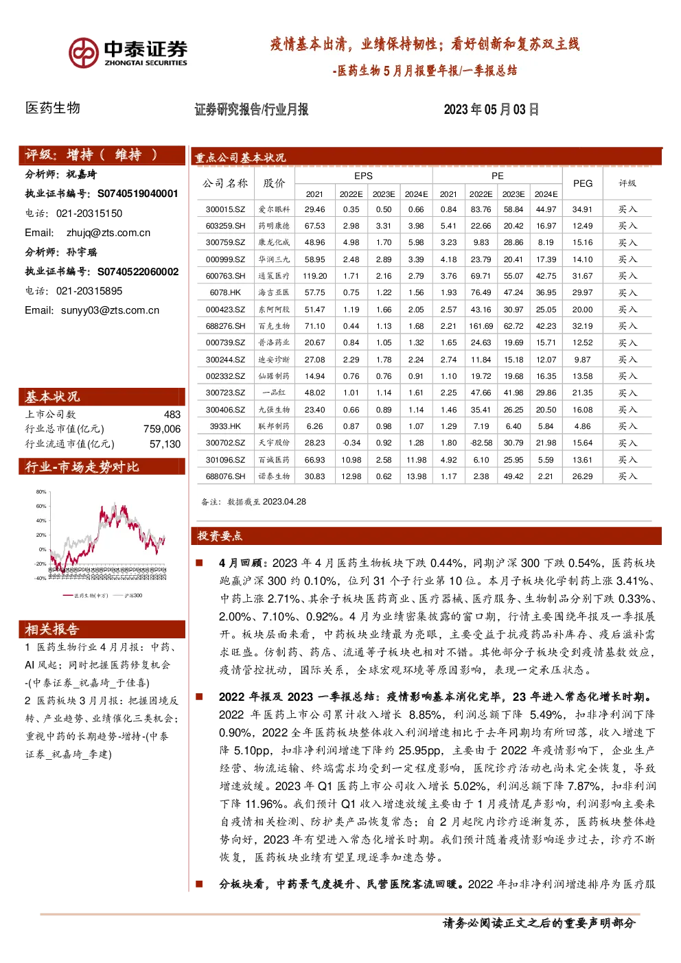This screenshot has height=963, width=681.
Task: Click PEG value 4.86 for 3933.HK
Action: [x=583, y=426]
